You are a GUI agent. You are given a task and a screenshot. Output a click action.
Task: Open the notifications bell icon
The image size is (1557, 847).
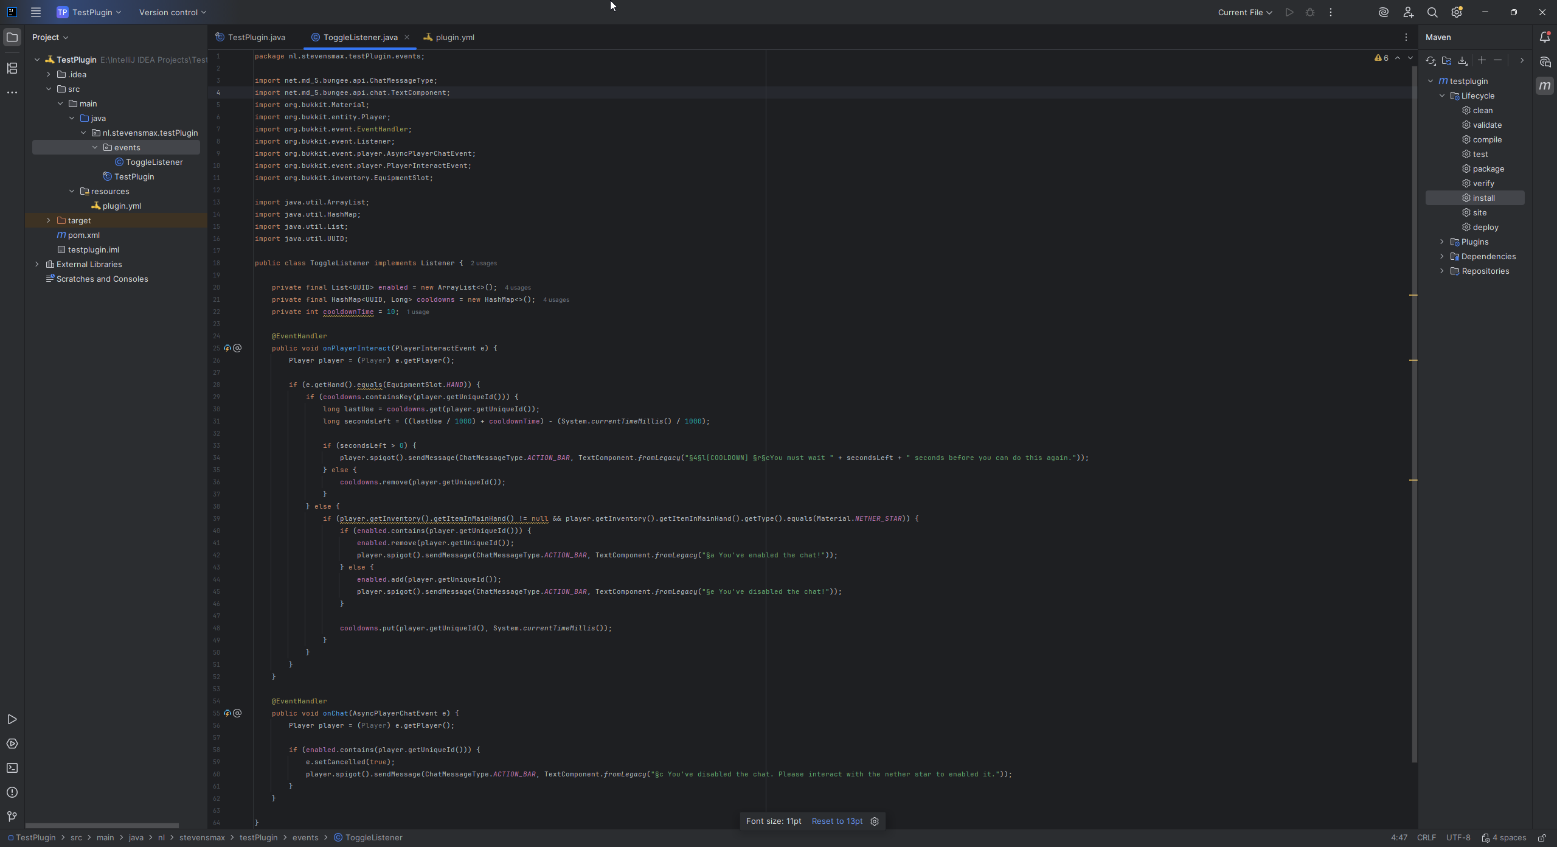tap(1545, 37)
